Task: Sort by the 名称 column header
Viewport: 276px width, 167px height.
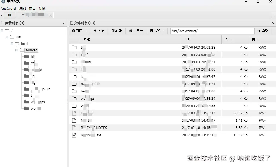Action: point(130,39)
